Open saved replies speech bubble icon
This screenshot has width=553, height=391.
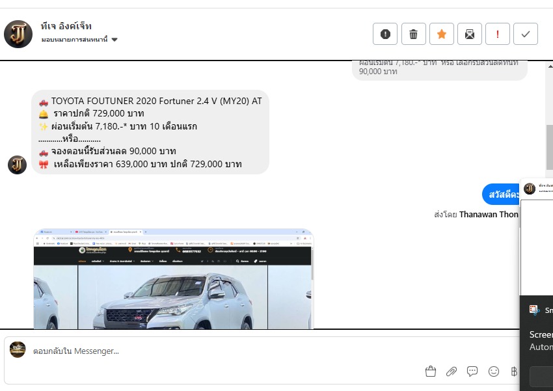coord(472,371)
